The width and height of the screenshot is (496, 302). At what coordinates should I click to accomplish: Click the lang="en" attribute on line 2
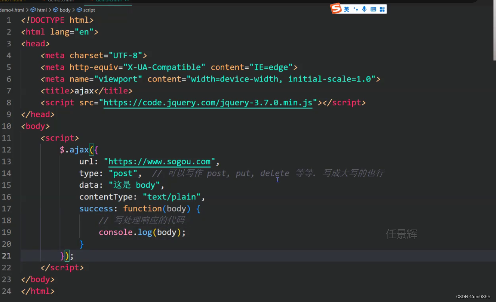click(72, 32)
